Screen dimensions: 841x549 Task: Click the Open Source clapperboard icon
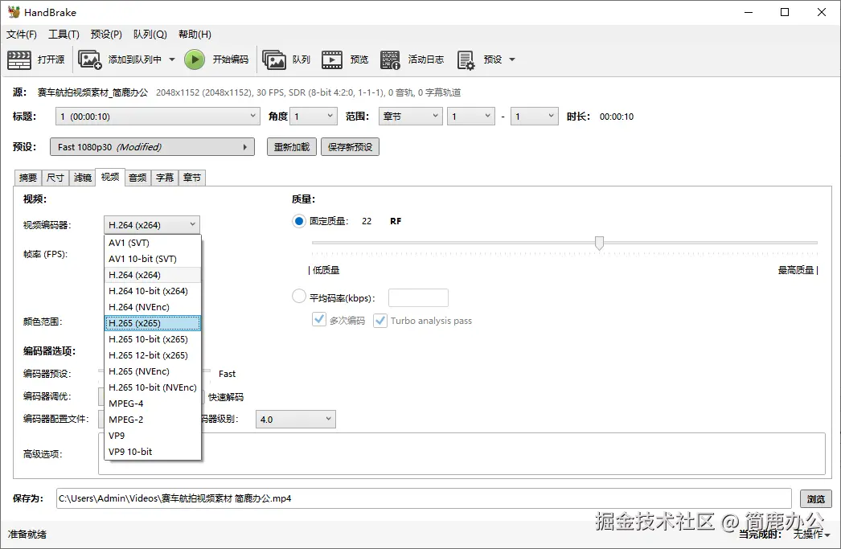click(19, 59)
